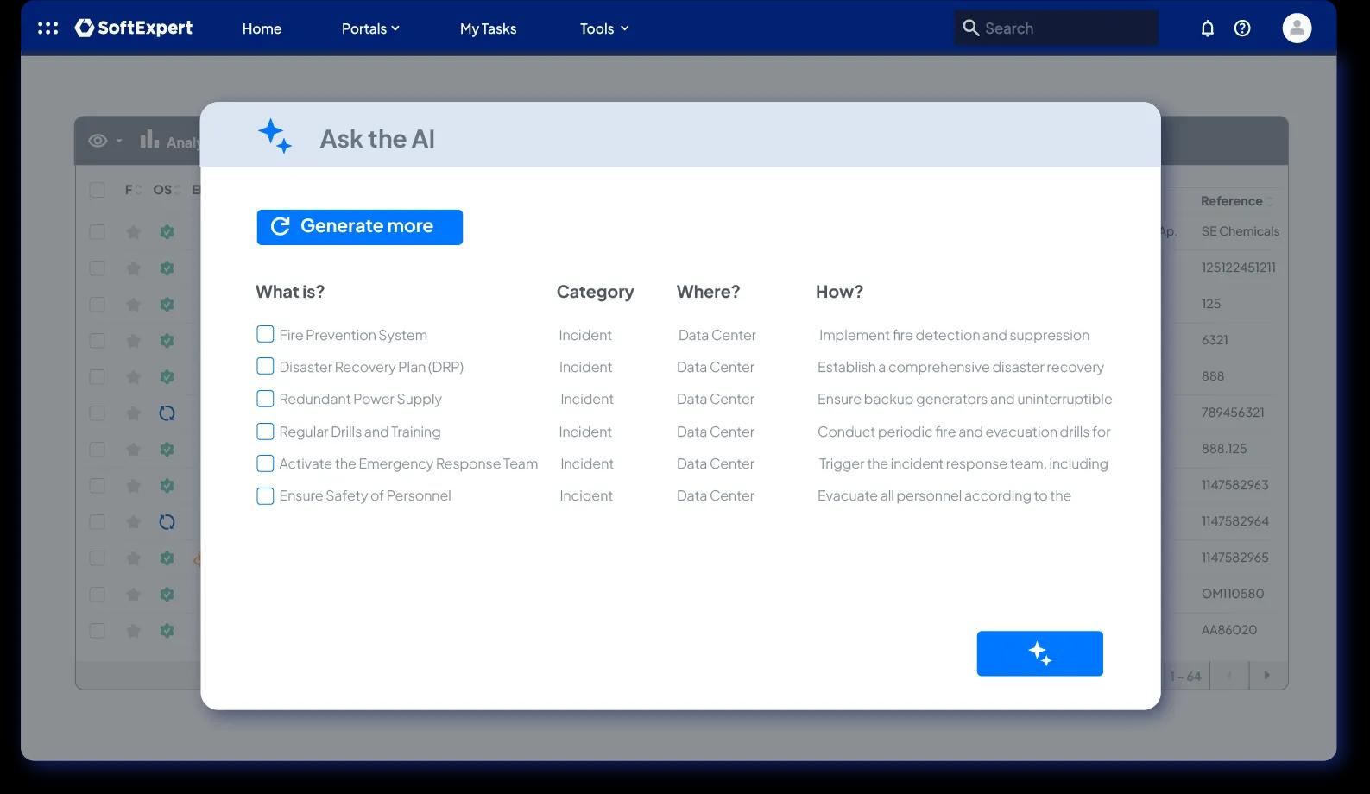Select 'Conduct periodic fire and evacuation drills for' text
The width and height of the screenshot is (1370, 794).
click(x=963, y=432)
